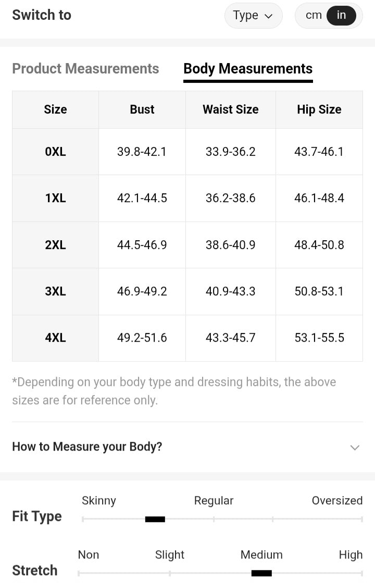Select the 2XL size row label
The height and width of the screenshot is (583, 375).
point(55,245)
